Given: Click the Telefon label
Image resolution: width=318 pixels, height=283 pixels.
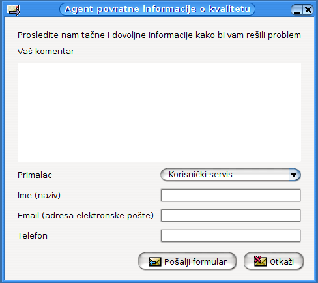Looking at the screenshot, I should tap(33, 236).
